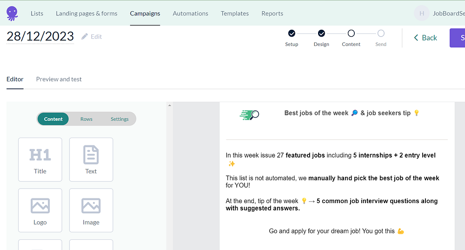The height and width of the screenshot is (250, 465).
Task: Go to the Setup step
Action: [x=292, y=33]
